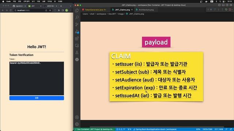
Task: Click image folder in the breadcrumb
Action: (x=121, y=14)
